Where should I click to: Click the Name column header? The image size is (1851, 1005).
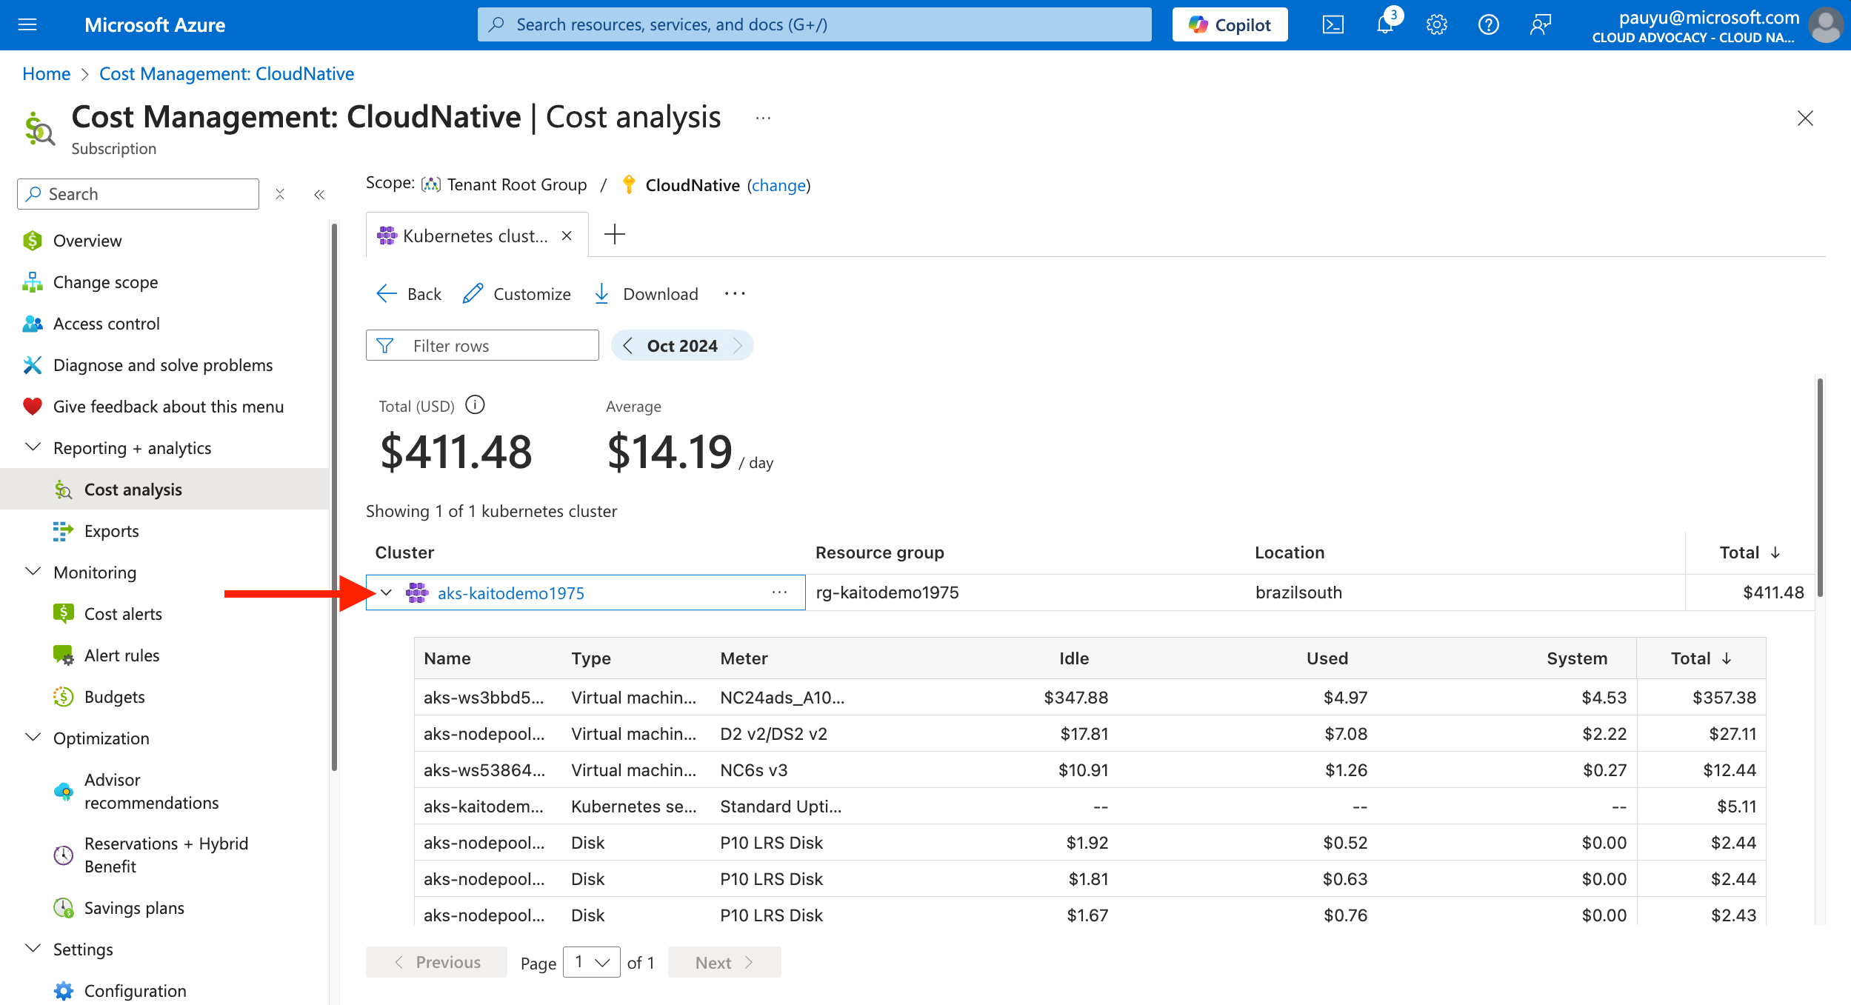pyautogui.click(x=447, y=658)
